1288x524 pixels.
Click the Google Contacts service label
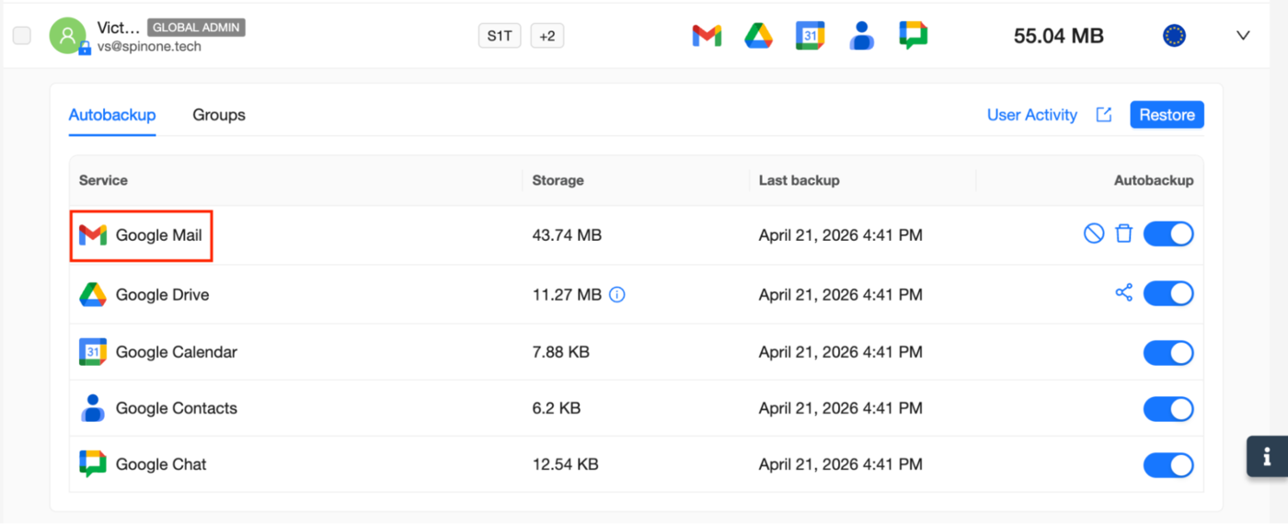point(177,408)
